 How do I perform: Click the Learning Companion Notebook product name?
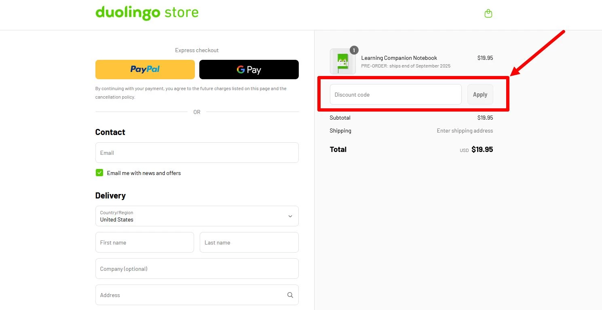(x=399, y=58)
